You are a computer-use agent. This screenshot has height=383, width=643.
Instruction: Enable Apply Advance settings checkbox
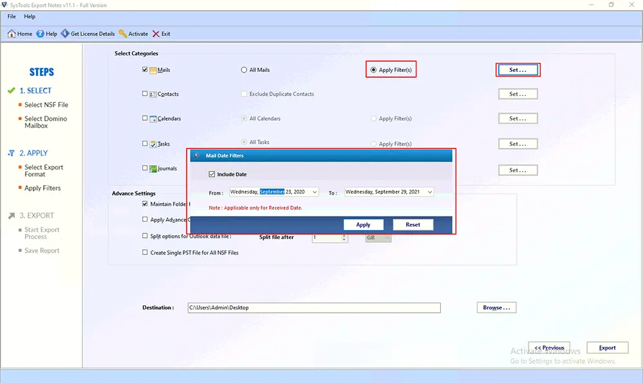145,219
